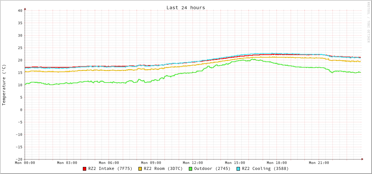Select the RZ2 Intake (7F75) legend label
The height and width of the screenshot is (174, 372).
(110, 168)
